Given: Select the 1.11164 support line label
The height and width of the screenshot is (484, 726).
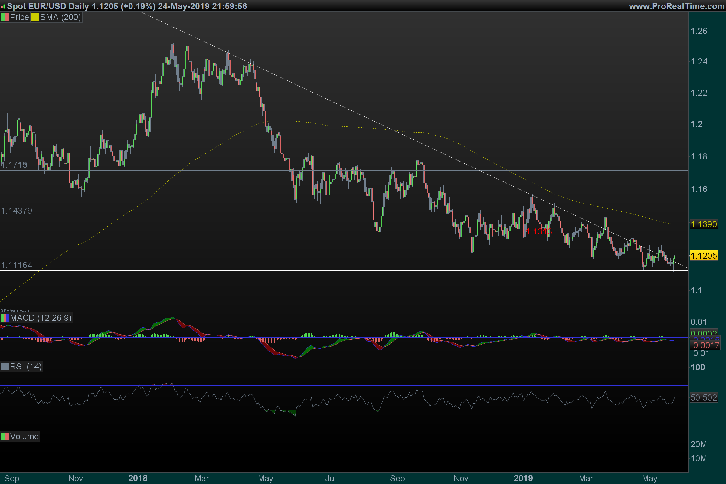Looking at the screenshot, I should click(17, 265).
